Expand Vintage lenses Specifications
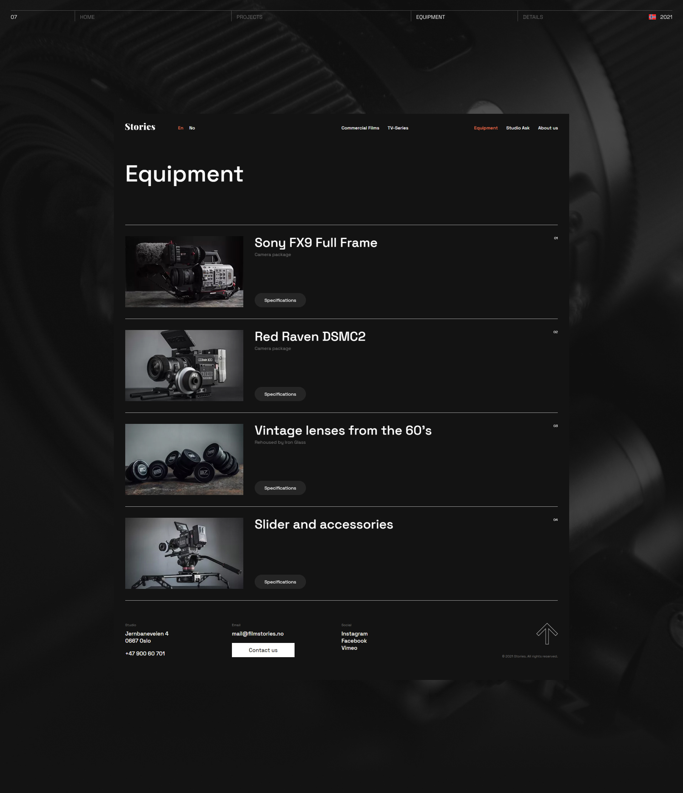The height and width of the screenshot is (793, 683). (x=280, y=488)
